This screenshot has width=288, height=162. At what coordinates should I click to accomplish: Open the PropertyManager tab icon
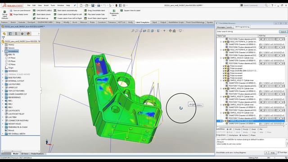(10, 34)
